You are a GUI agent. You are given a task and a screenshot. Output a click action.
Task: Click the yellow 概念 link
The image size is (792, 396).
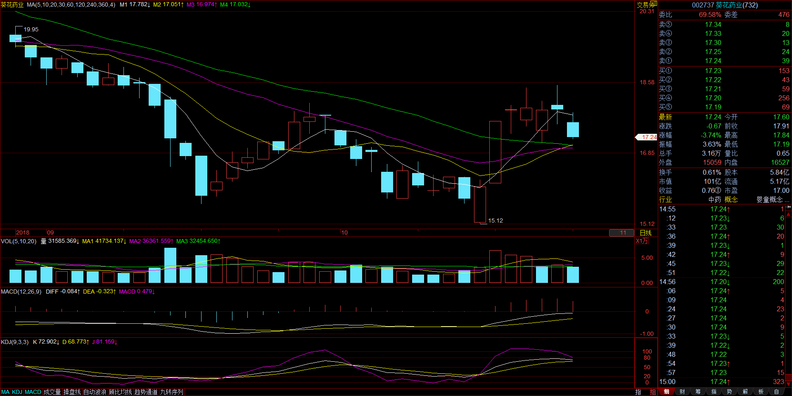tap(731, 199)
